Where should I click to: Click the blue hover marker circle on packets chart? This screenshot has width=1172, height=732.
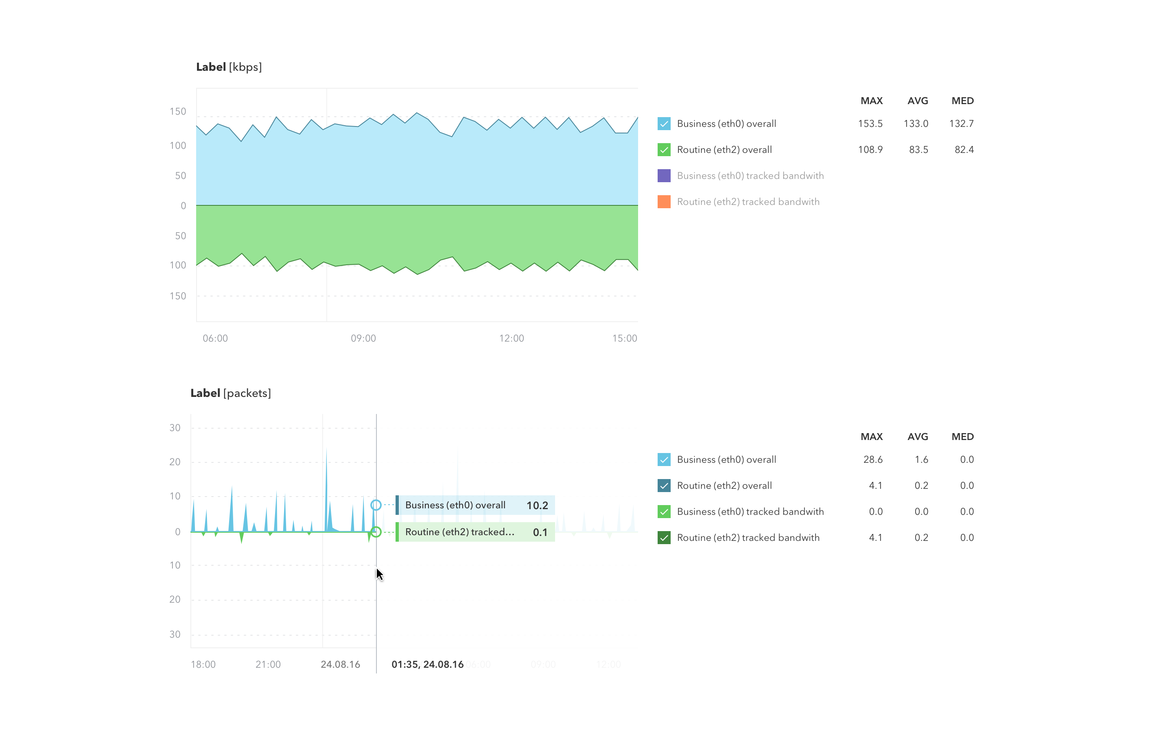[376, 505]
